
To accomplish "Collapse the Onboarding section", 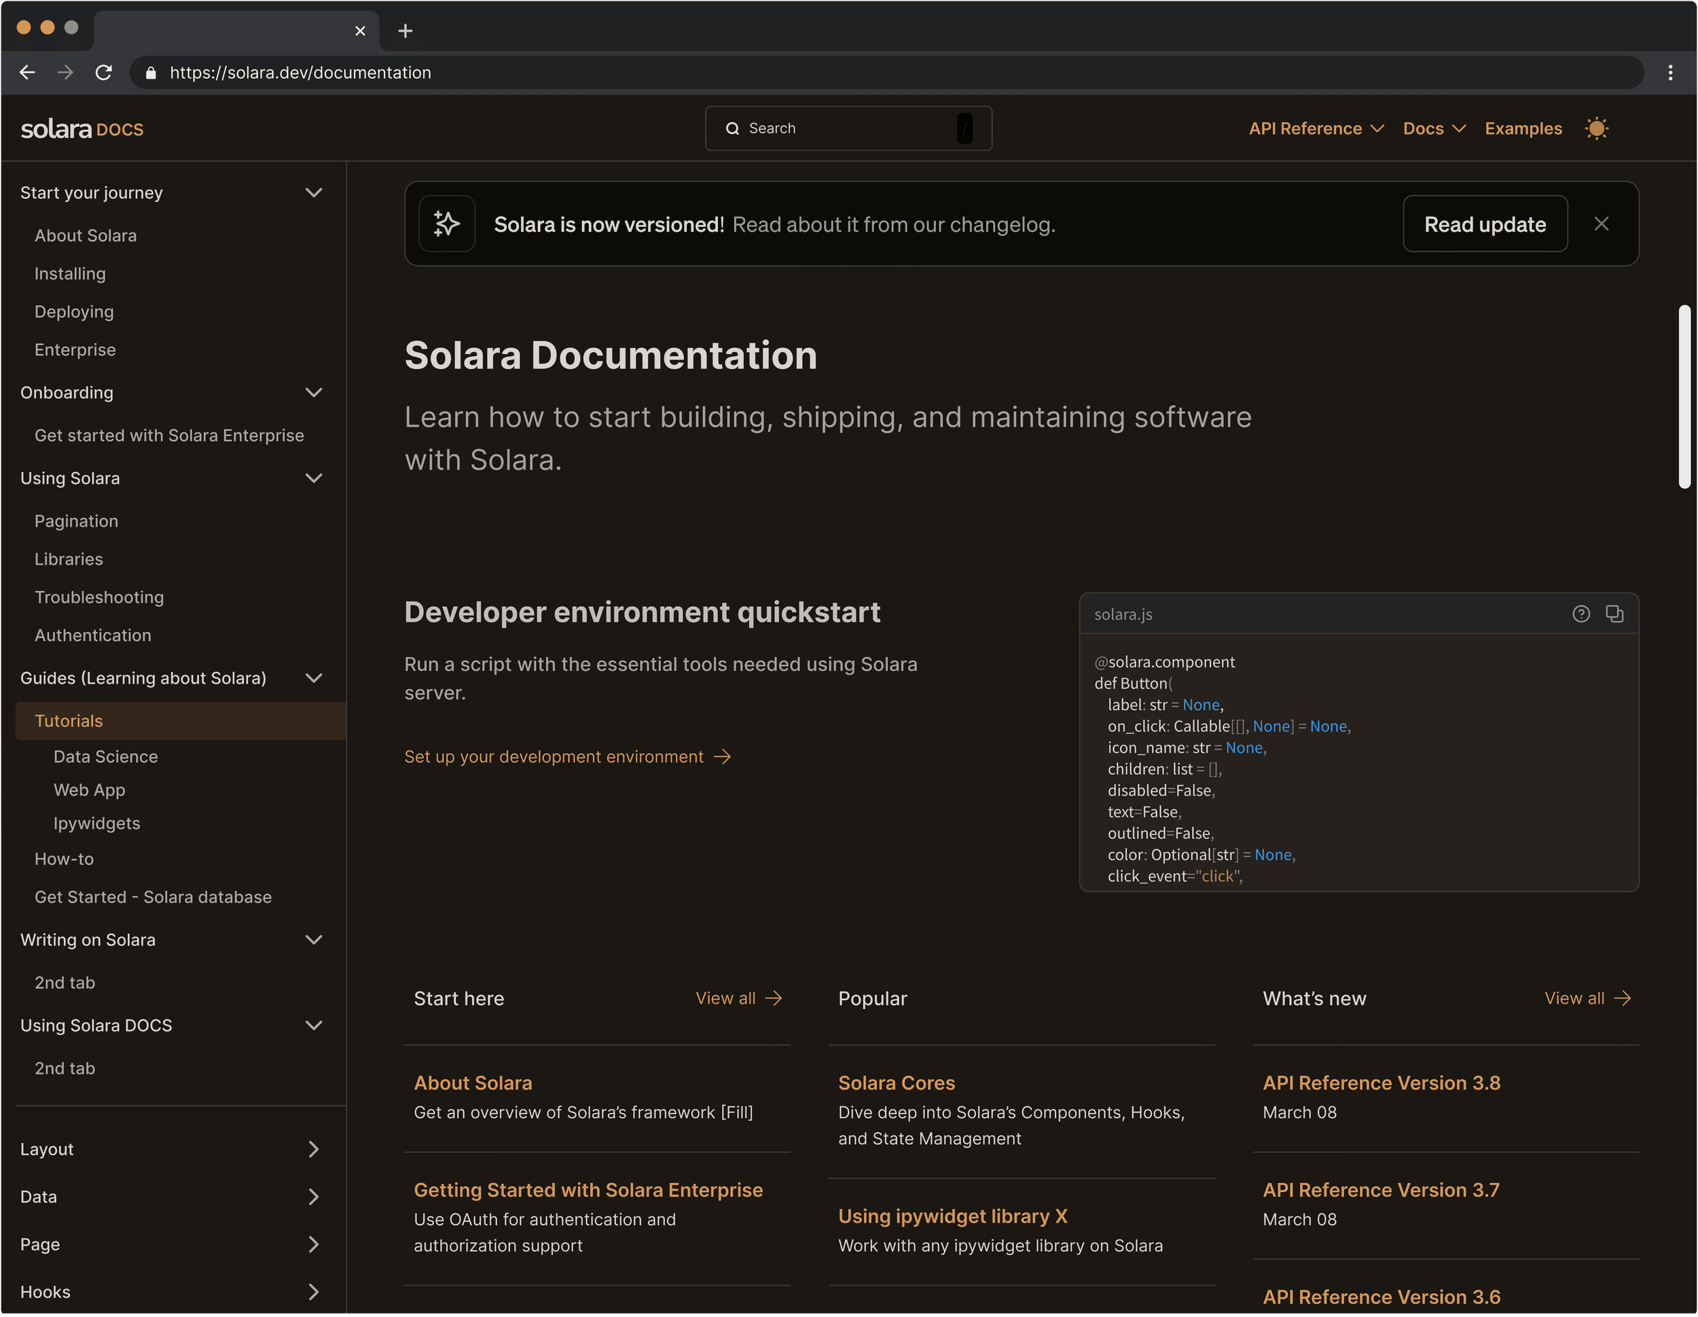I will 313,392.
